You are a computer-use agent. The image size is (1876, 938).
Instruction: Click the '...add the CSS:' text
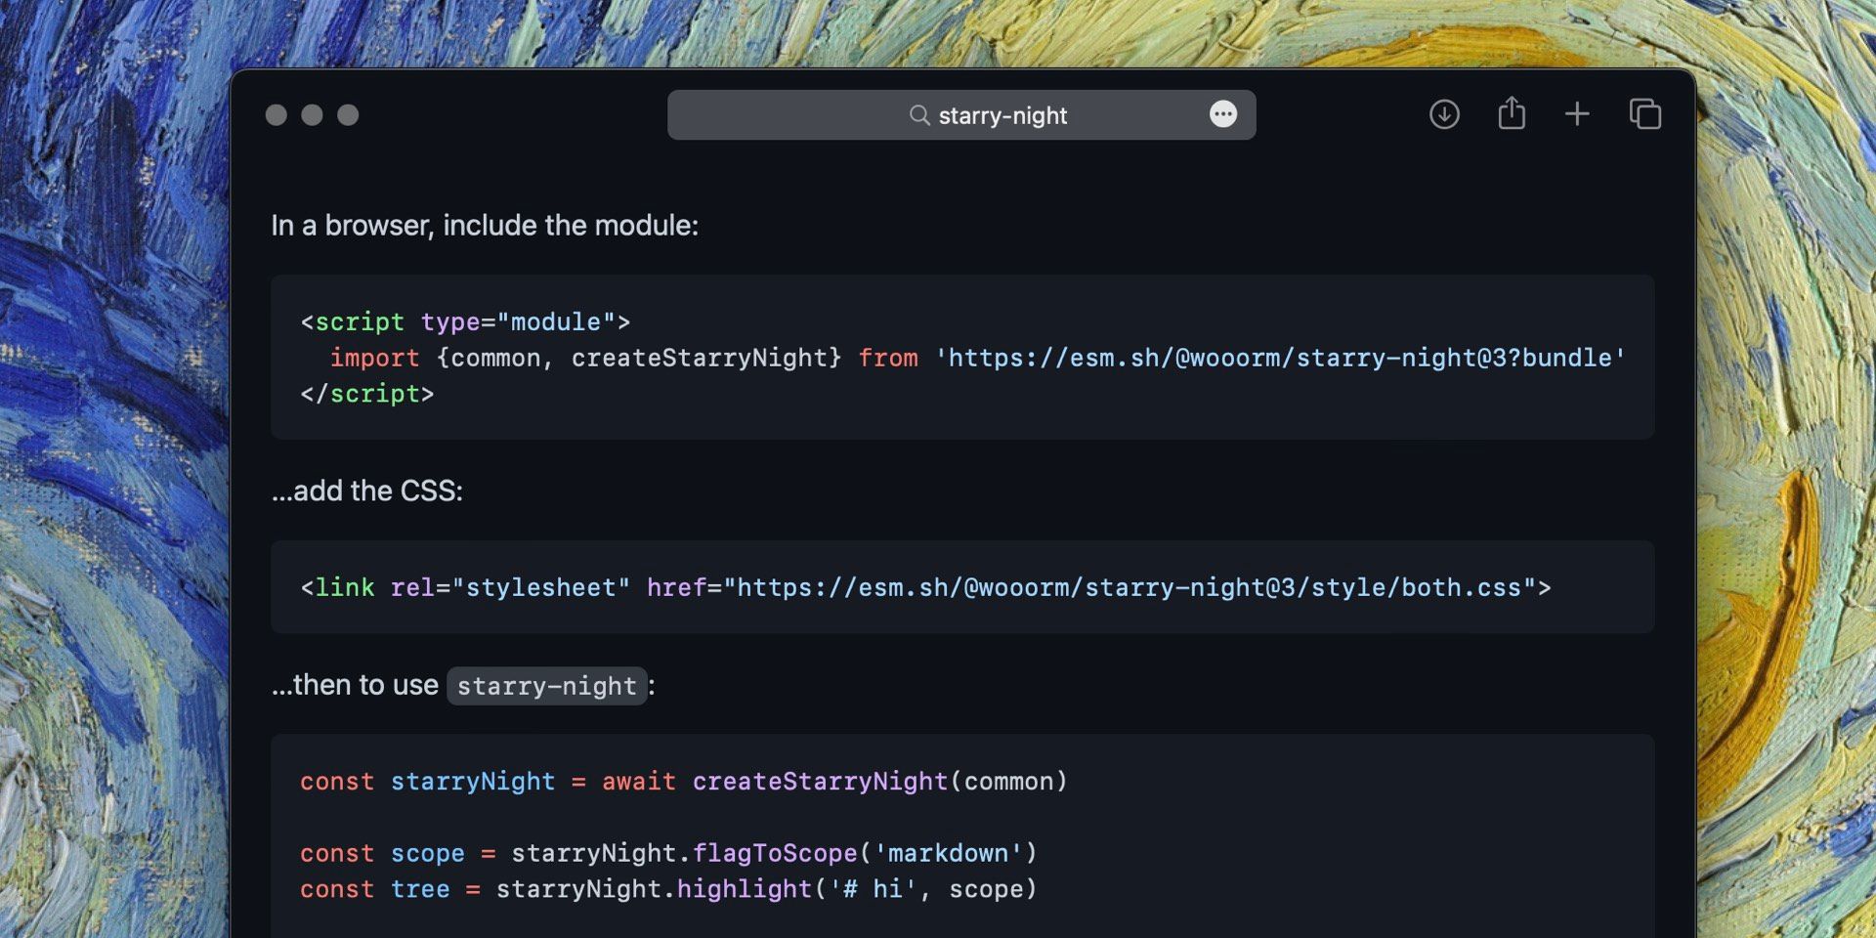(367, 490)
